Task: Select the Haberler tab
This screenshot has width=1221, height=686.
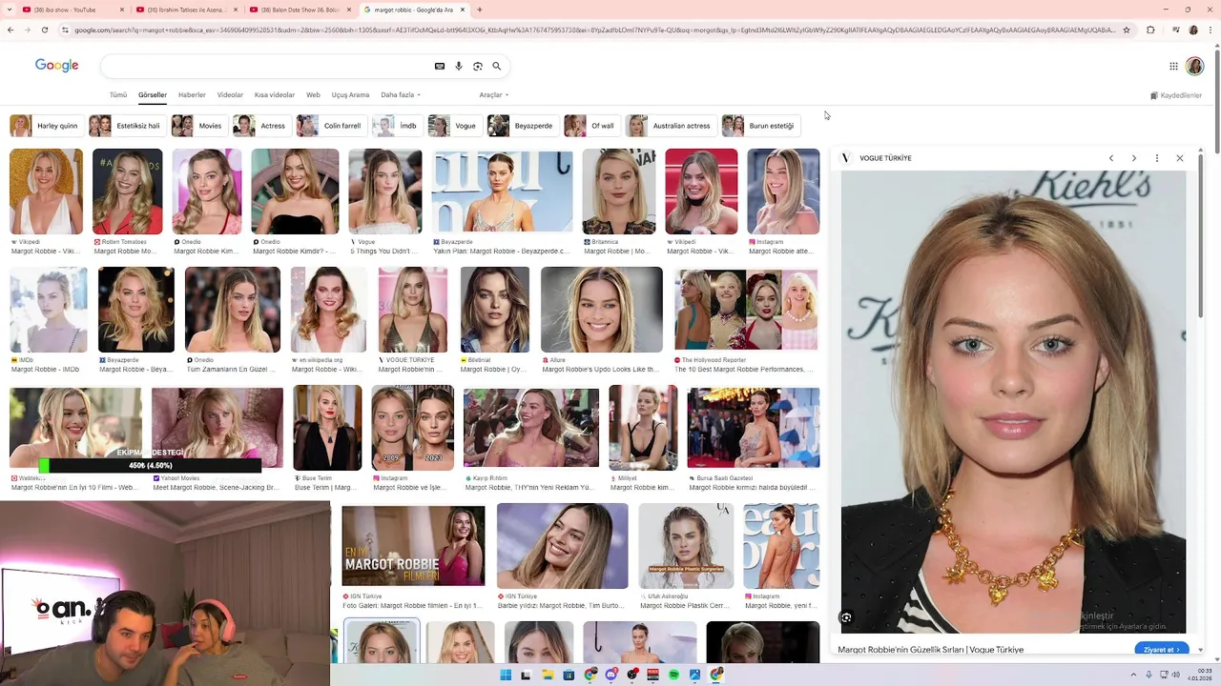Action: (x=192, y=95)
